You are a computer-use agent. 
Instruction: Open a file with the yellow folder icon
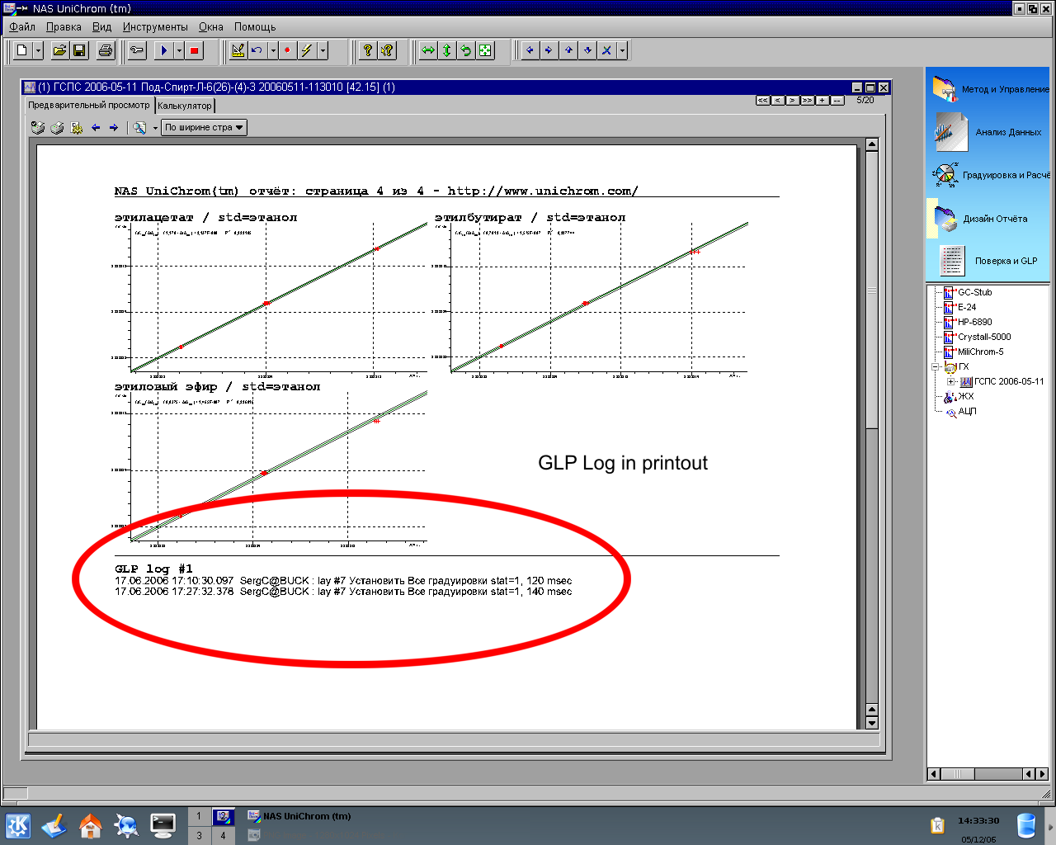coord(59,50)
